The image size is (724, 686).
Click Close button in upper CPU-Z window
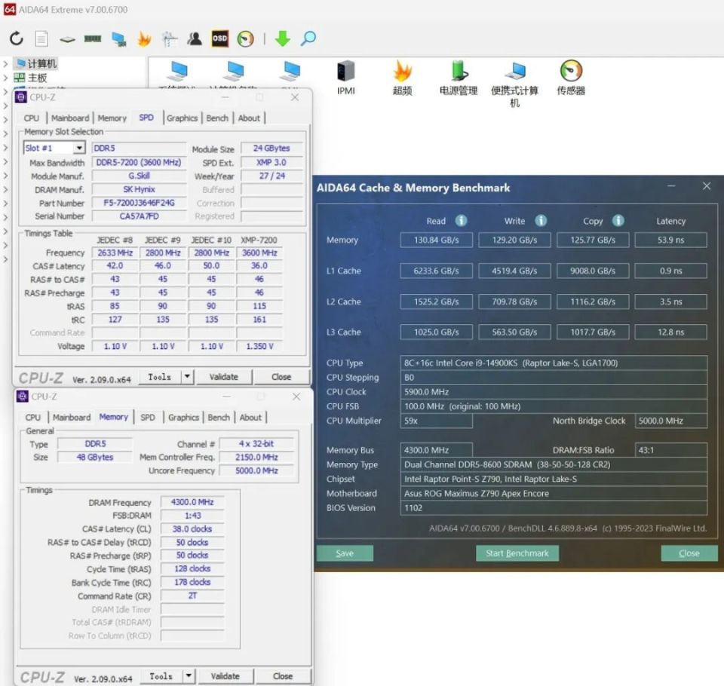click(281, 377)
